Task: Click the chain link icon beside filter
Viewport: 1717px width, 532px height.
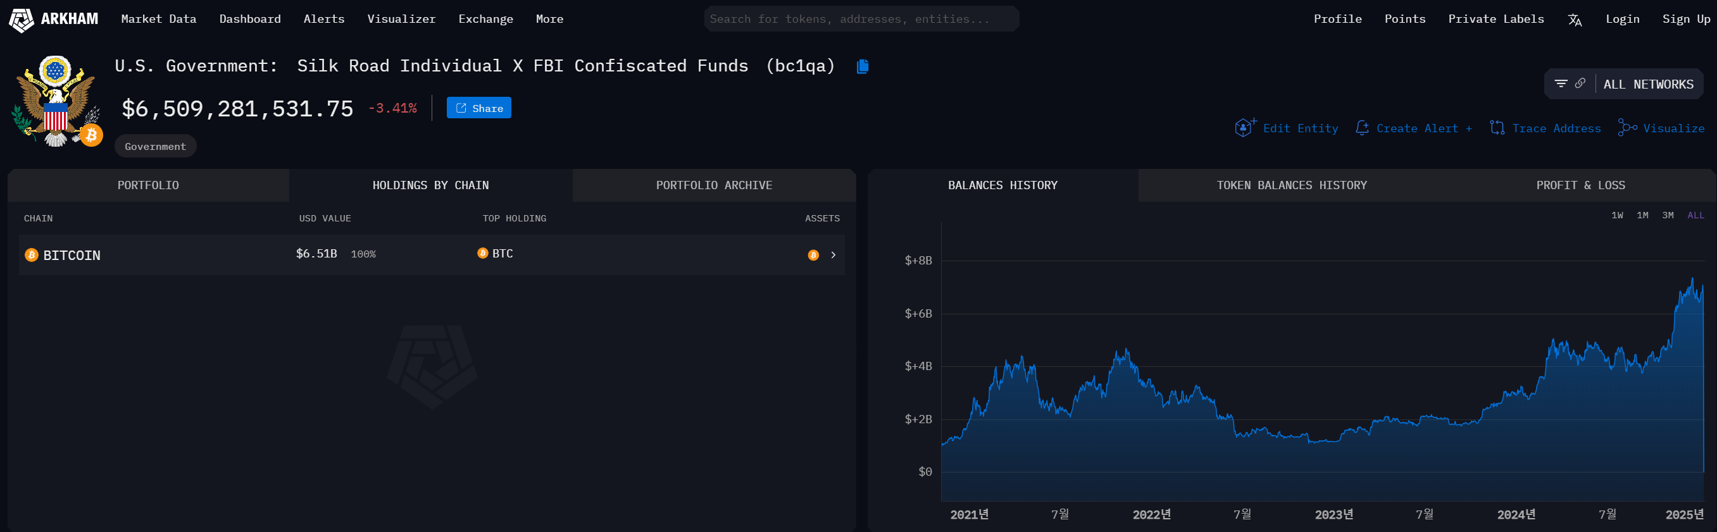Action: (1580, 84)
